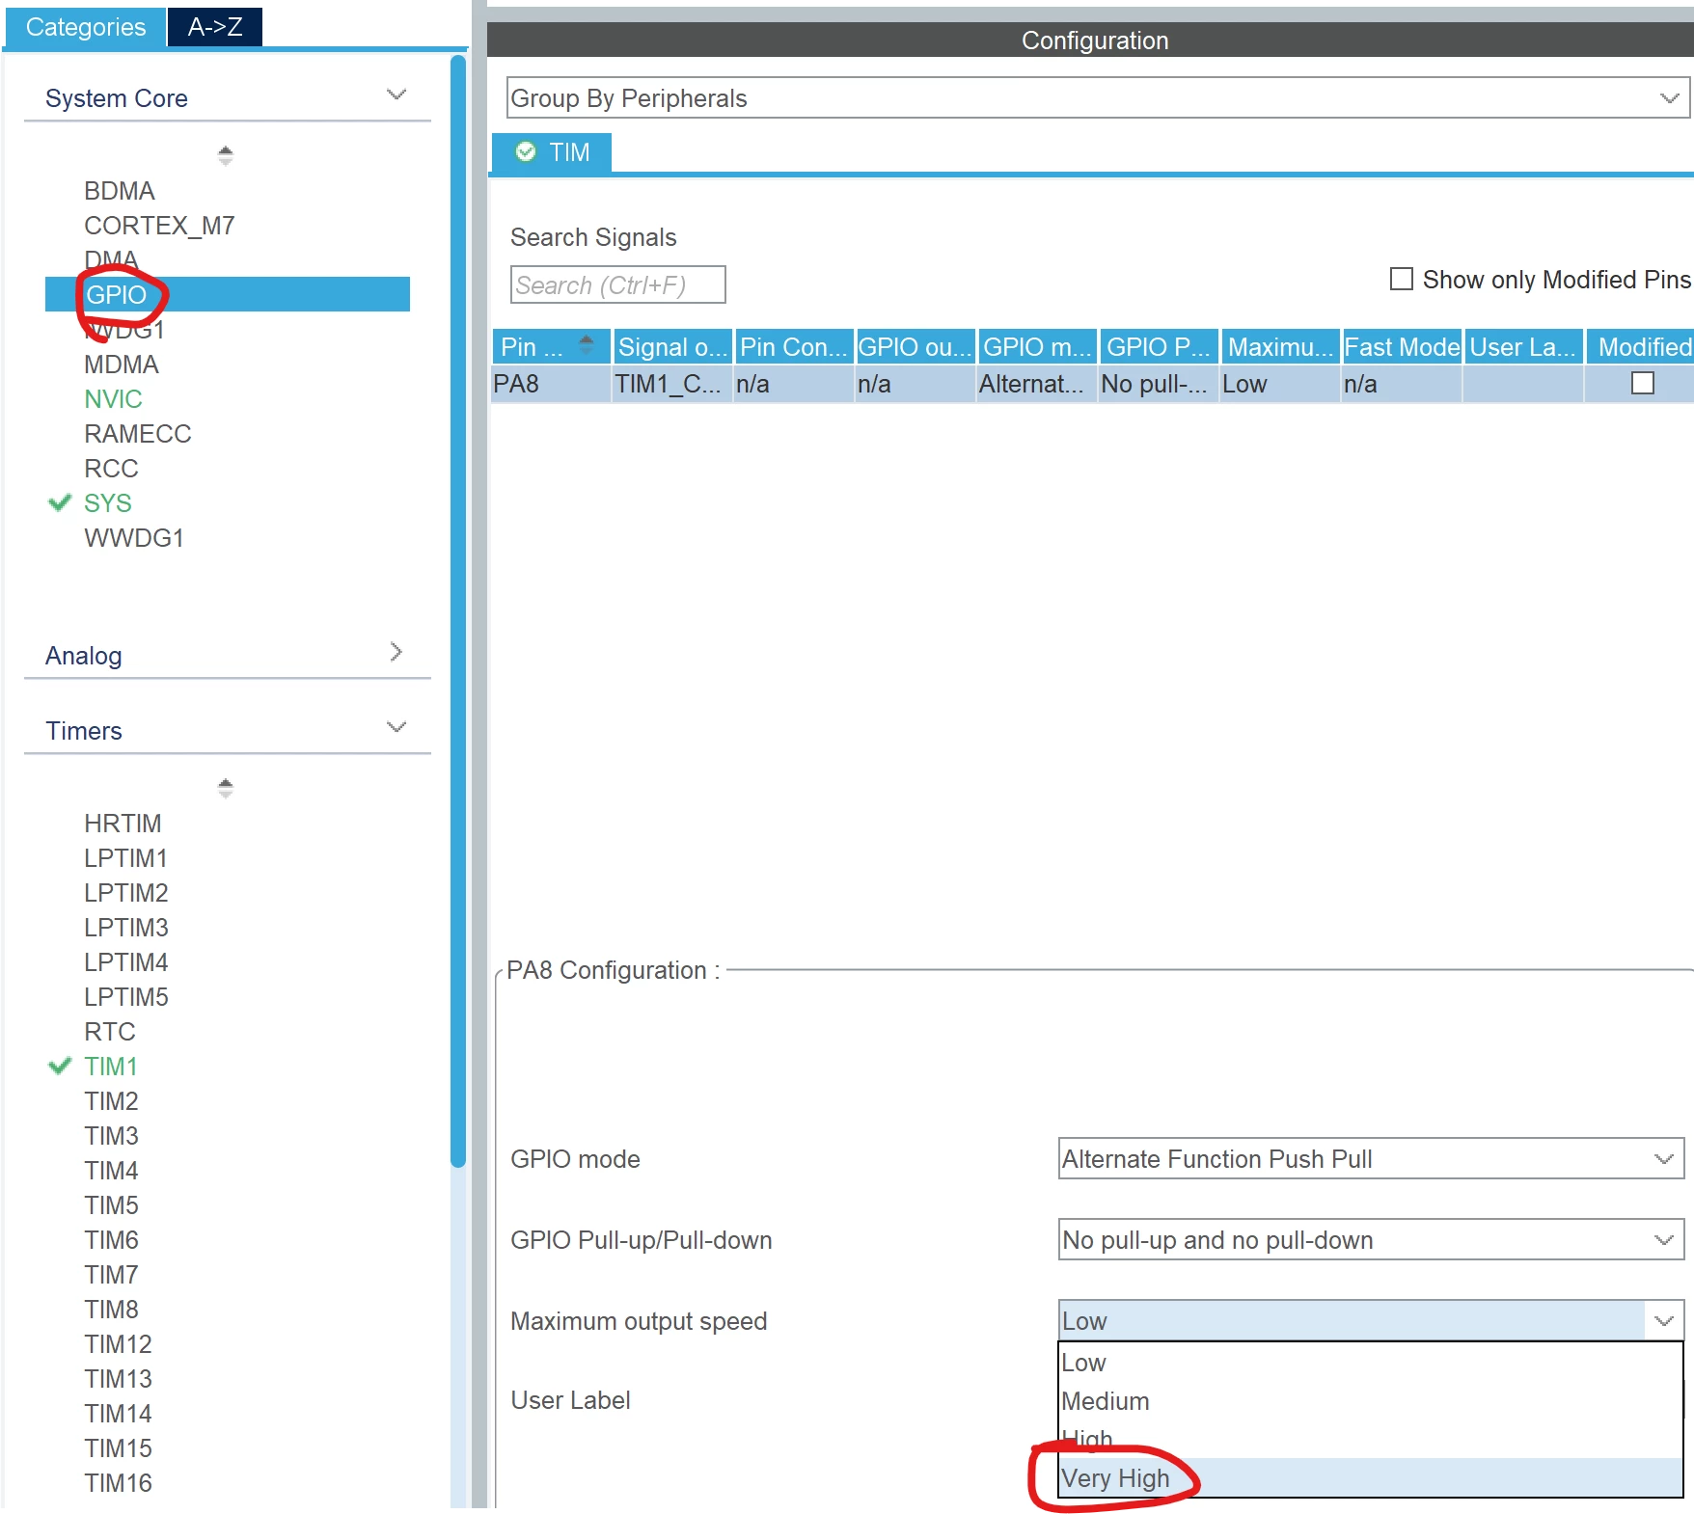Collapse the System Core category
Image resolution: width=1694 pixels, height=1514 pixels.
[396, 95]
